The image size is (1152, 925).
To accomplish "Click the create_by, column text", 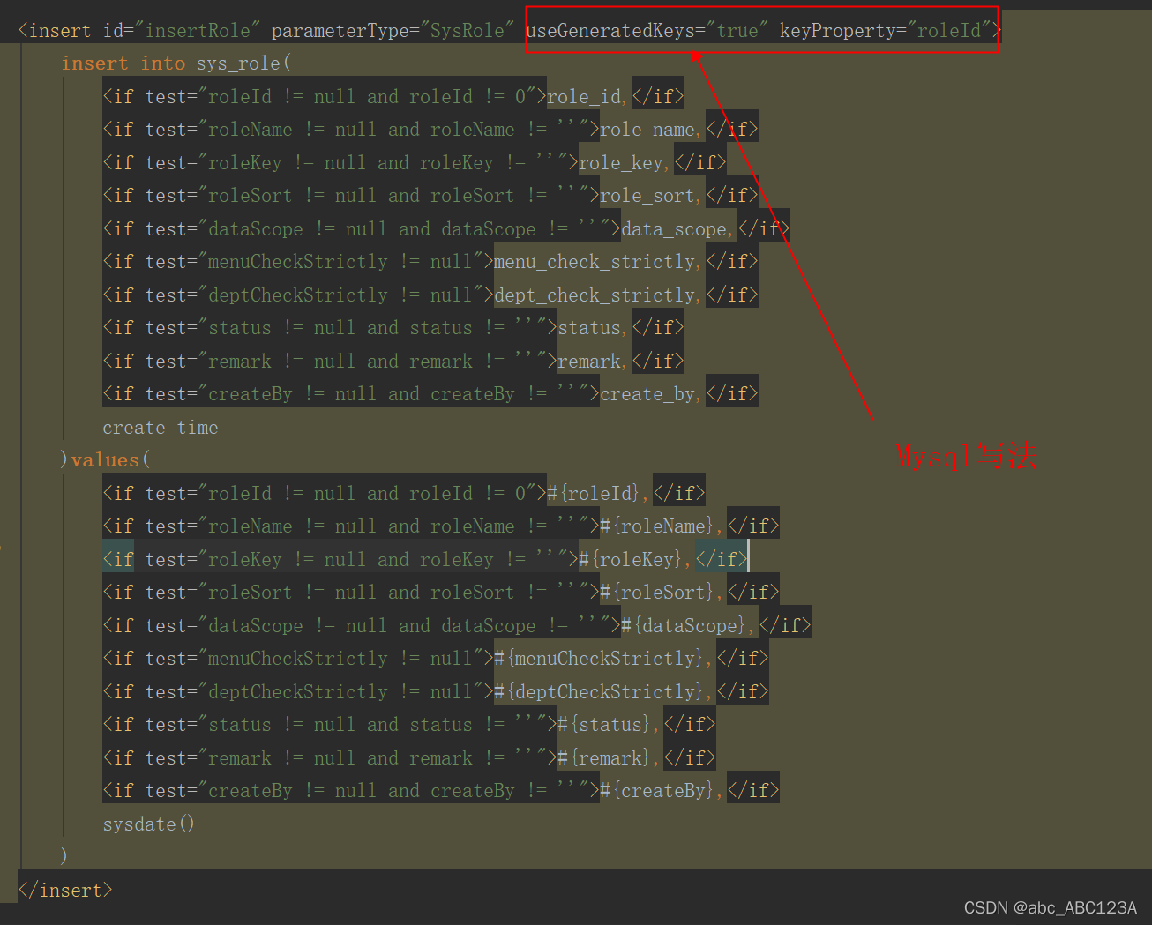I will (x=651, y=394).
